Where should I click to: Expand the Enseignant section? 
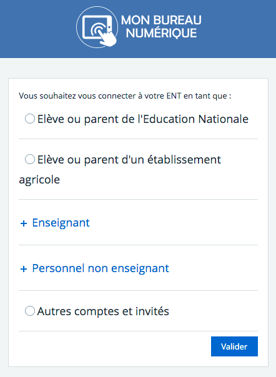[61, 223]
